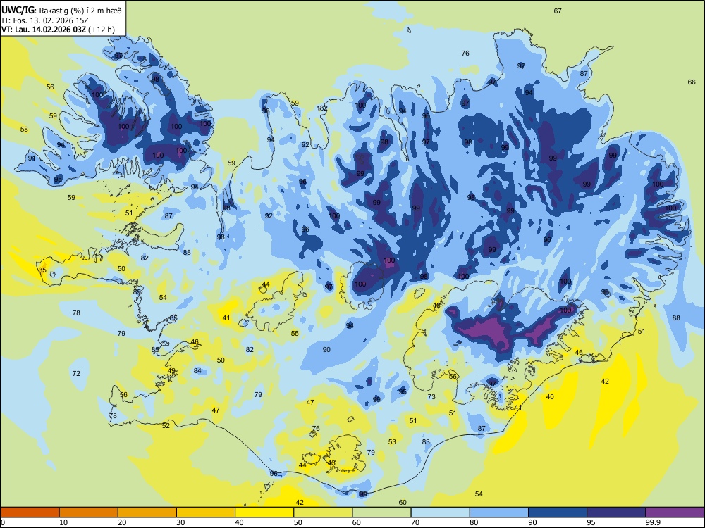The width and height of the screenshot is (705, 528).
Task: Click the 10–20 orange legend swatch
Action: (89, 513)
